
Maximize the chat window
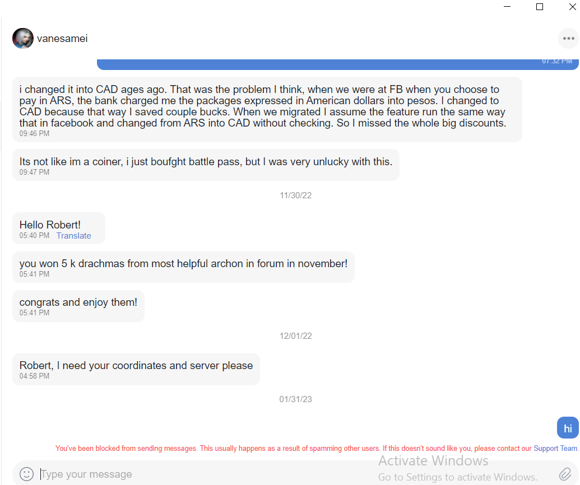(x=540, y=7)
